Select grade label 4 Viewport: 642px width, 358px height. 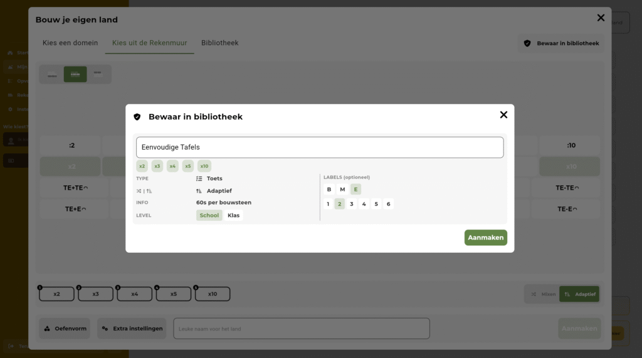point(364,204)
